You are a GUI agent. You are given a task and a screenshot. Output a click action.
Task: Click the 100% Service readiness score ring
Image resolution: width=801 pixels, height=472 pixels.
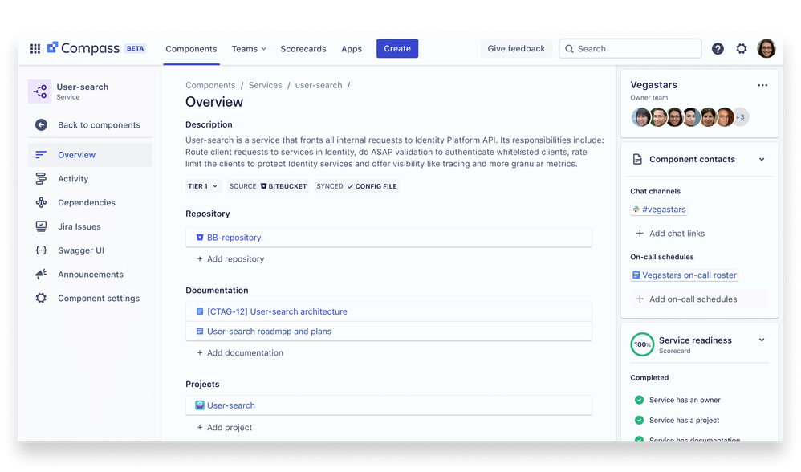[x=642, y=344]
